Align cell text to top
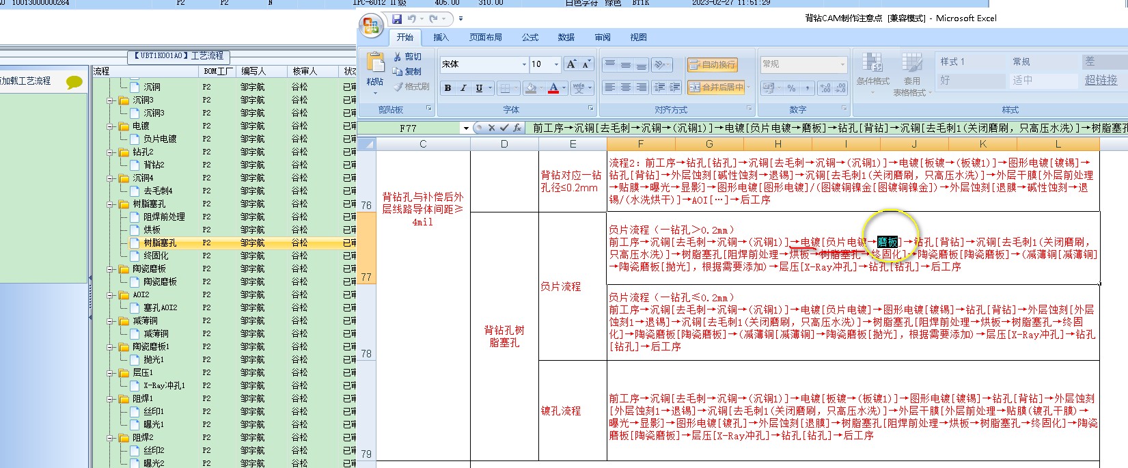1128x468 pixels. (609, 65)
